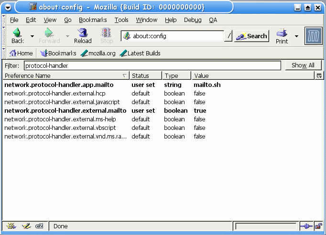Open the Window menu
This screenshot has width=326, height=235.
click(x=147, y=20)
